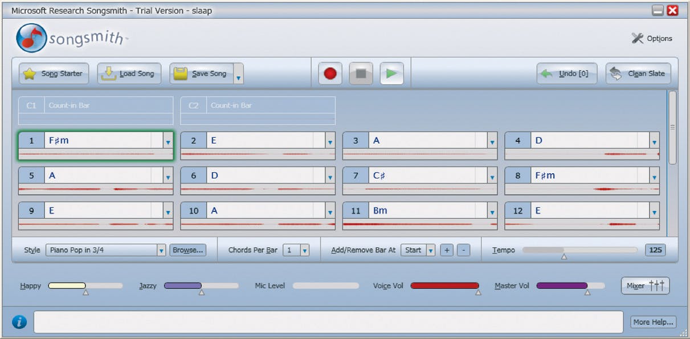Minimize the Songsmith window

(x=658, y=10)
